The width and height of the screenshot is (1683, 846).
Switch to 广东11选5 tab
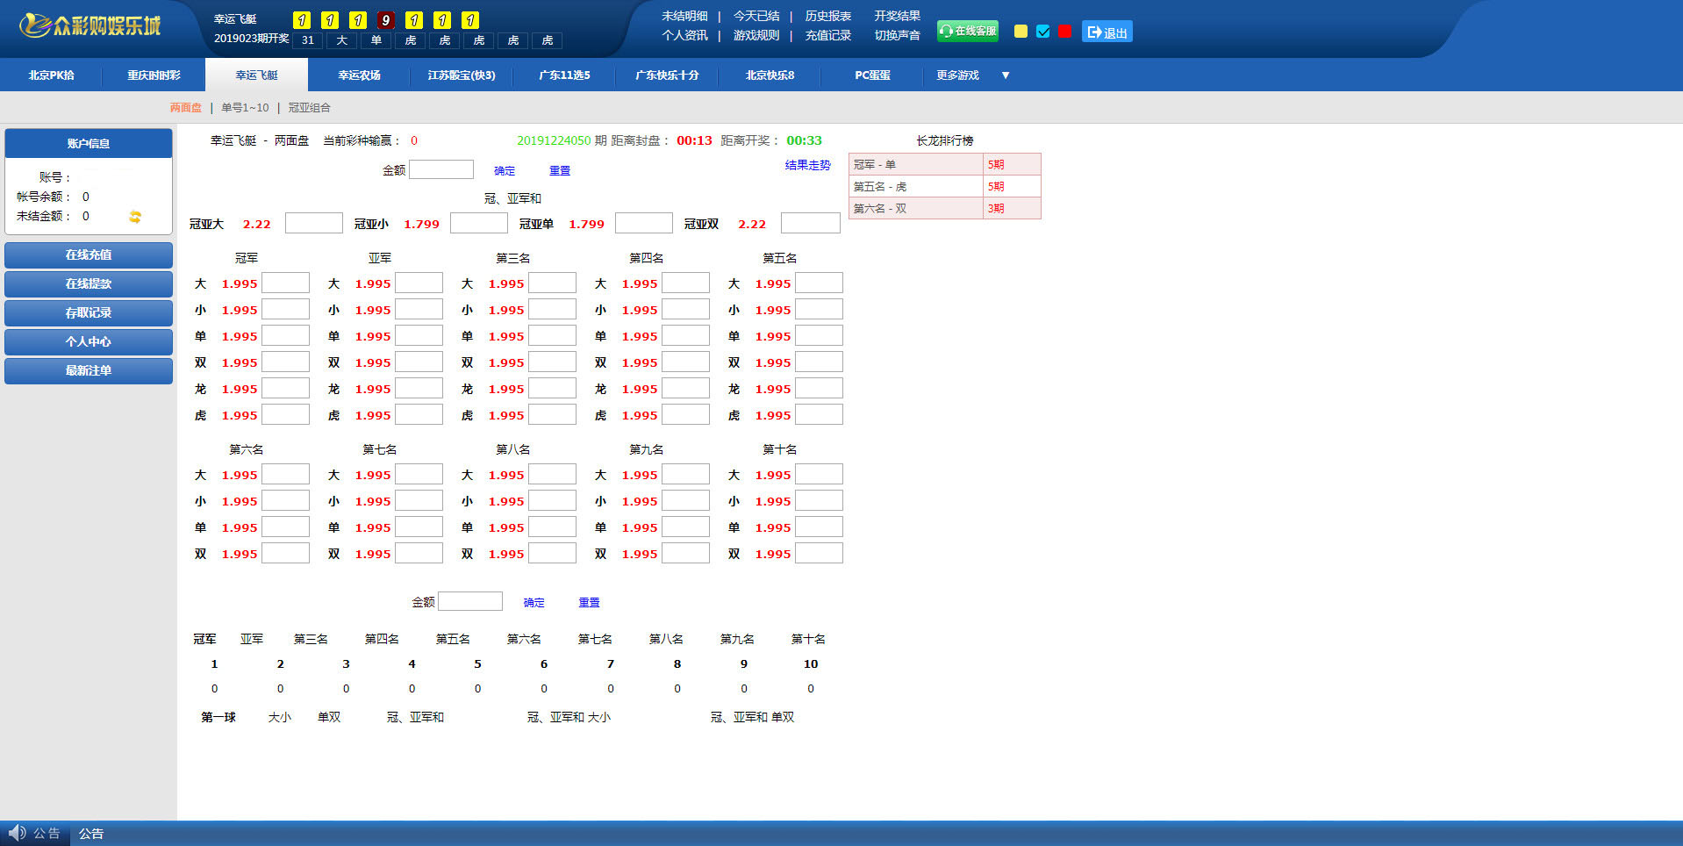pos(564,75)
